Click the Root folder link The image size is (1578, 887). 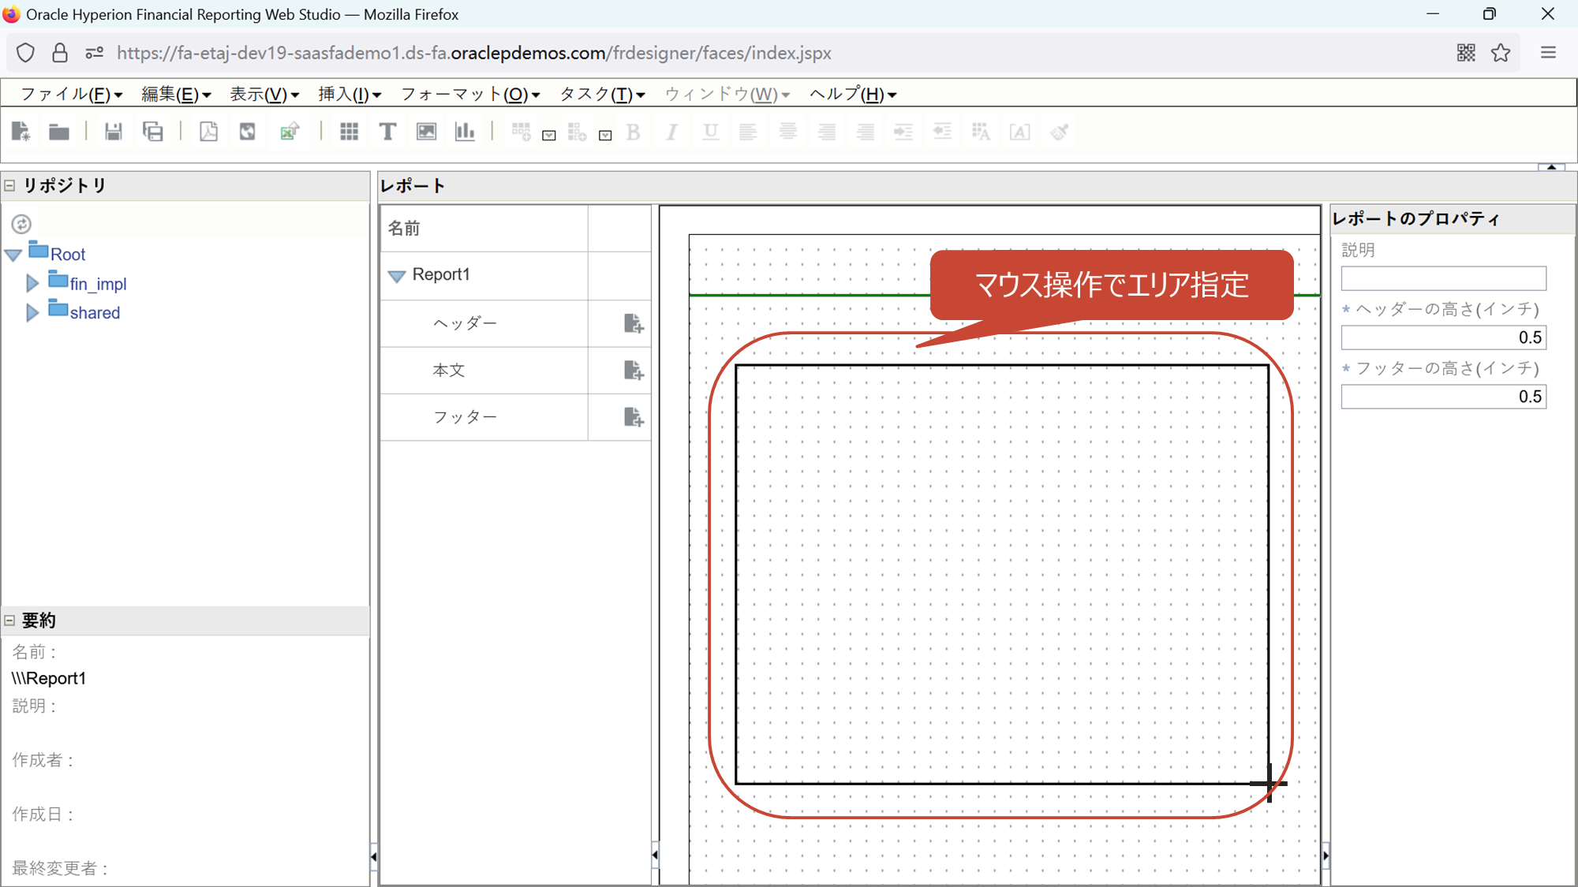click(x=68, y=254)
